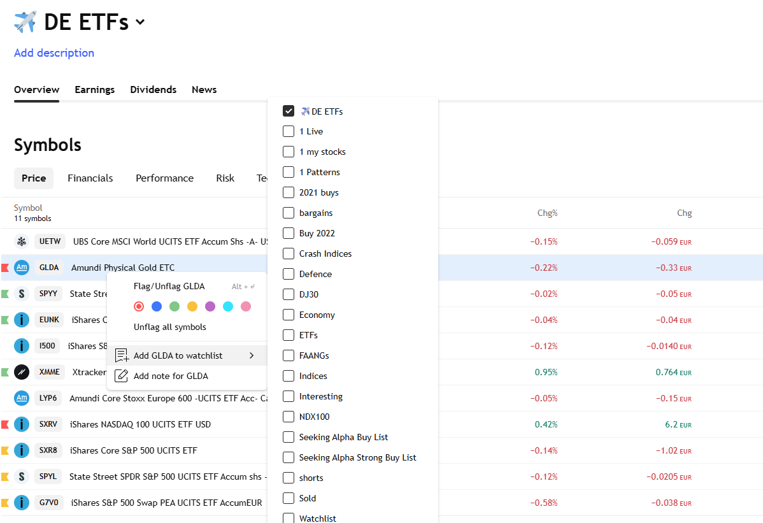Screen dimensions: 763x523
Task: Pick the pink flag color
Action: click(x=246, y=306)
